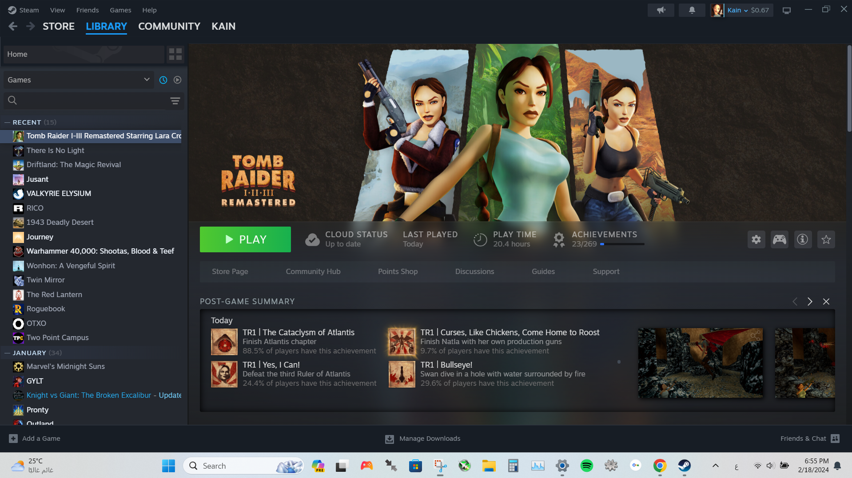This screenshot has width=852, height=478.
Task: Open the Discussions link
Action: pos(474,271)
